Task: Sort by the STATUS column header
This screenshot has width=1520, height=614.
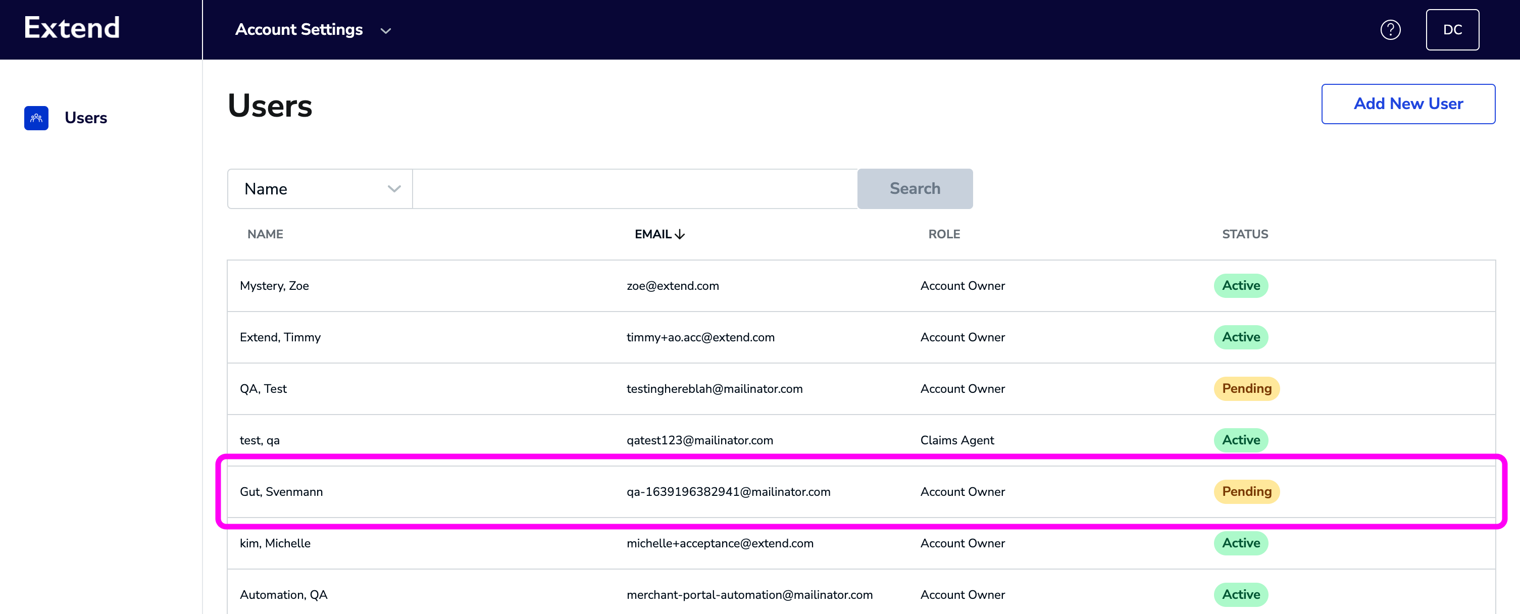Action: pos(1245,234)
